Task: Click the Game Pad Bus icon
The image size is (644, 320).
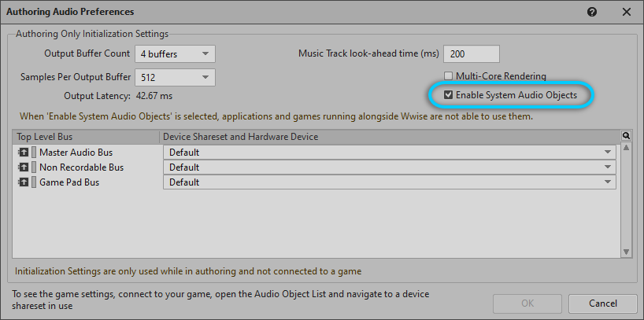Action: tap(22, 182)
